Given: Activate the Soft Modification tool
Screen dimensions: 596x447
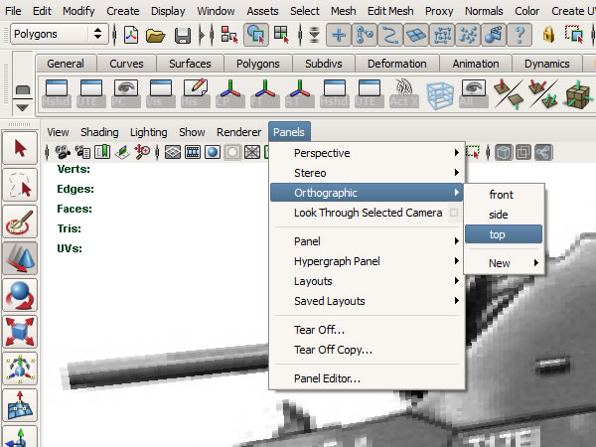Looking at the screenshot, I should click(x=20, y=406).
